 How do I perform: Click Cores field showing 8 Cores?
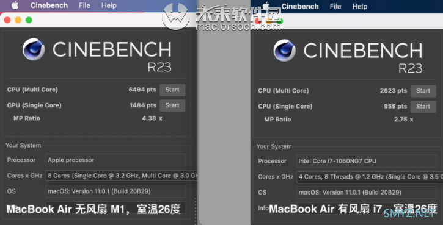(122, 176)
